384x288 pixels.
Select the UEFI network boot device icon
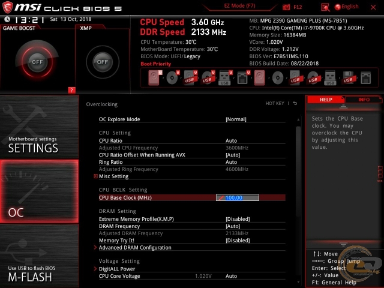243,78
